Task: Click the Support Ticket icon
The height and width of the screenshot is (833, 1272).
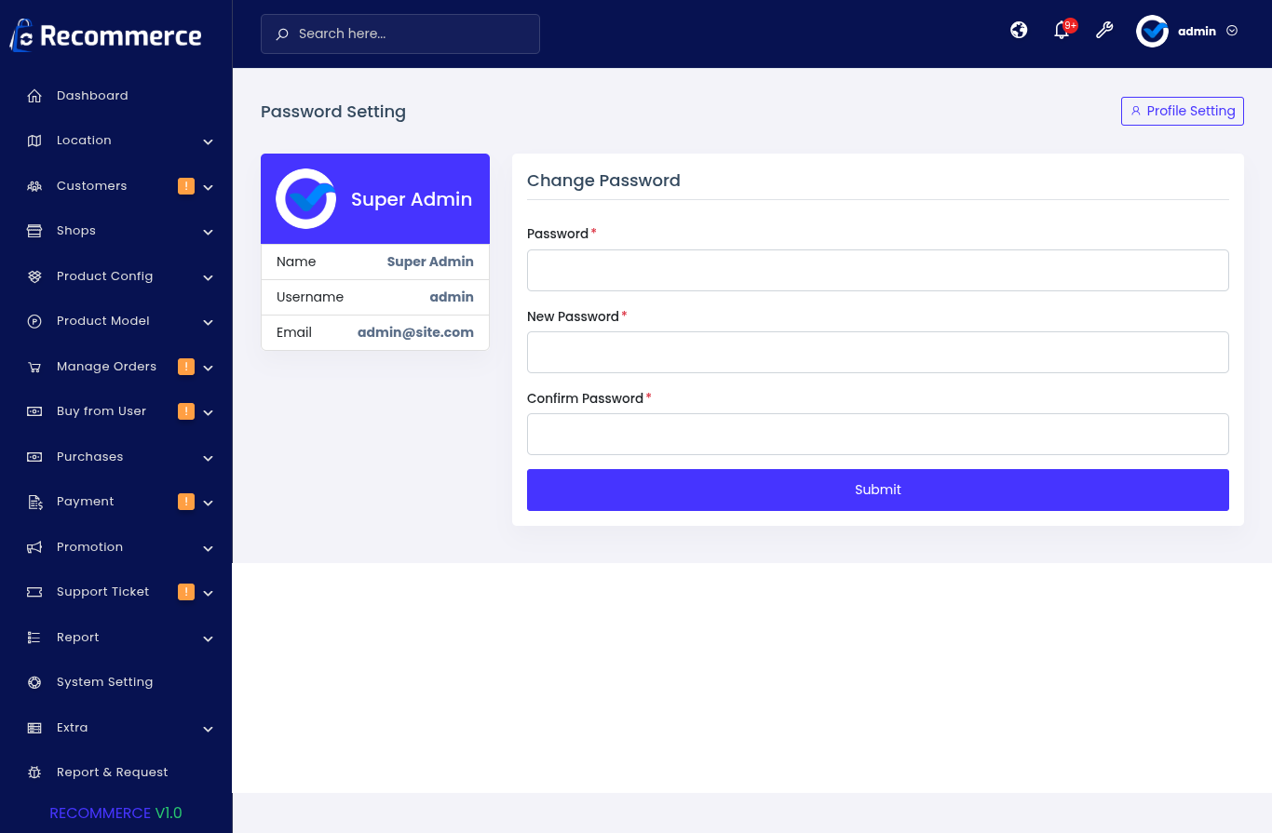Action: tap(34, 592)
